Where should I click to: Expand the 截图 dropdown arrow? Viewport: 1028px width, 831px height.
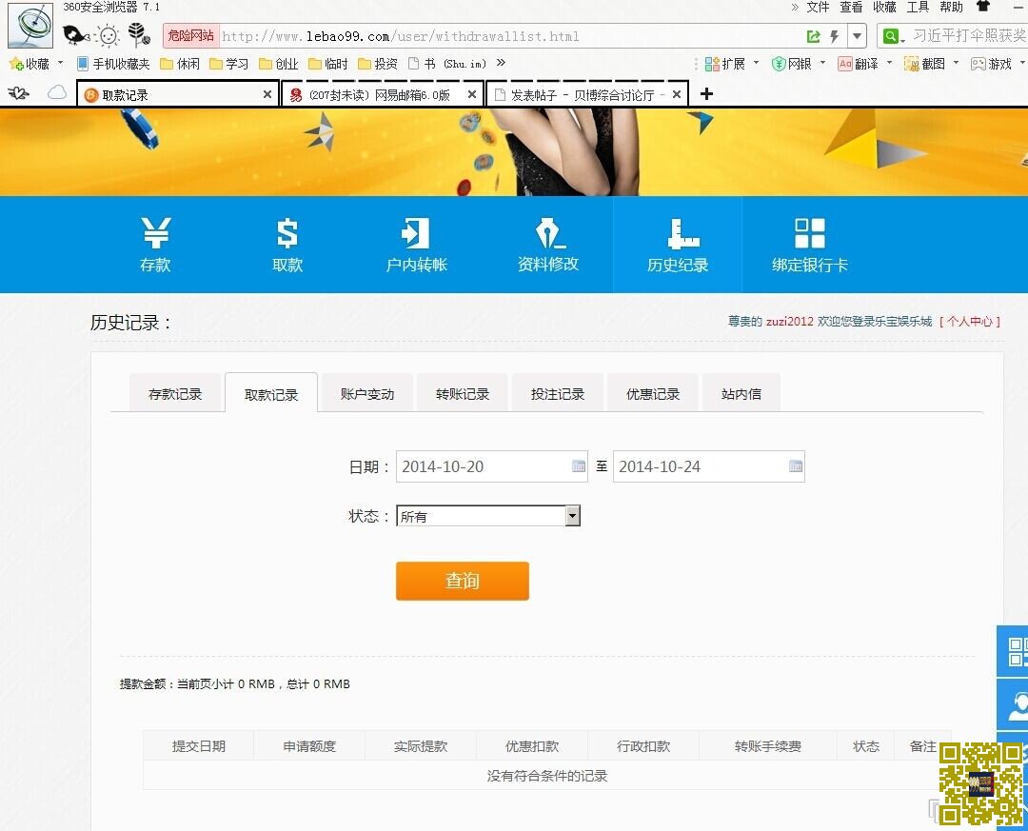click(x=956, y=63)
